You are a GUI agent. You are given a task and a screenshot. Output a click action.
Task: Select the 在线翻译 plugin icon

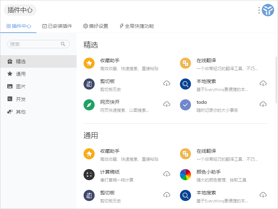(185, 63)
